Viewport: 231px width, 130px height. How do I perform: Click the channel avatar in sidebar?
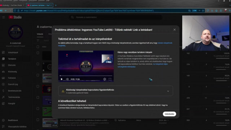coord(16,32)
